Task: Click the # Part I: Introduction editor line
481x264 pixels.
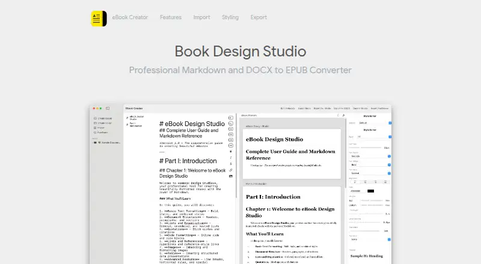Action: point(188,161)
